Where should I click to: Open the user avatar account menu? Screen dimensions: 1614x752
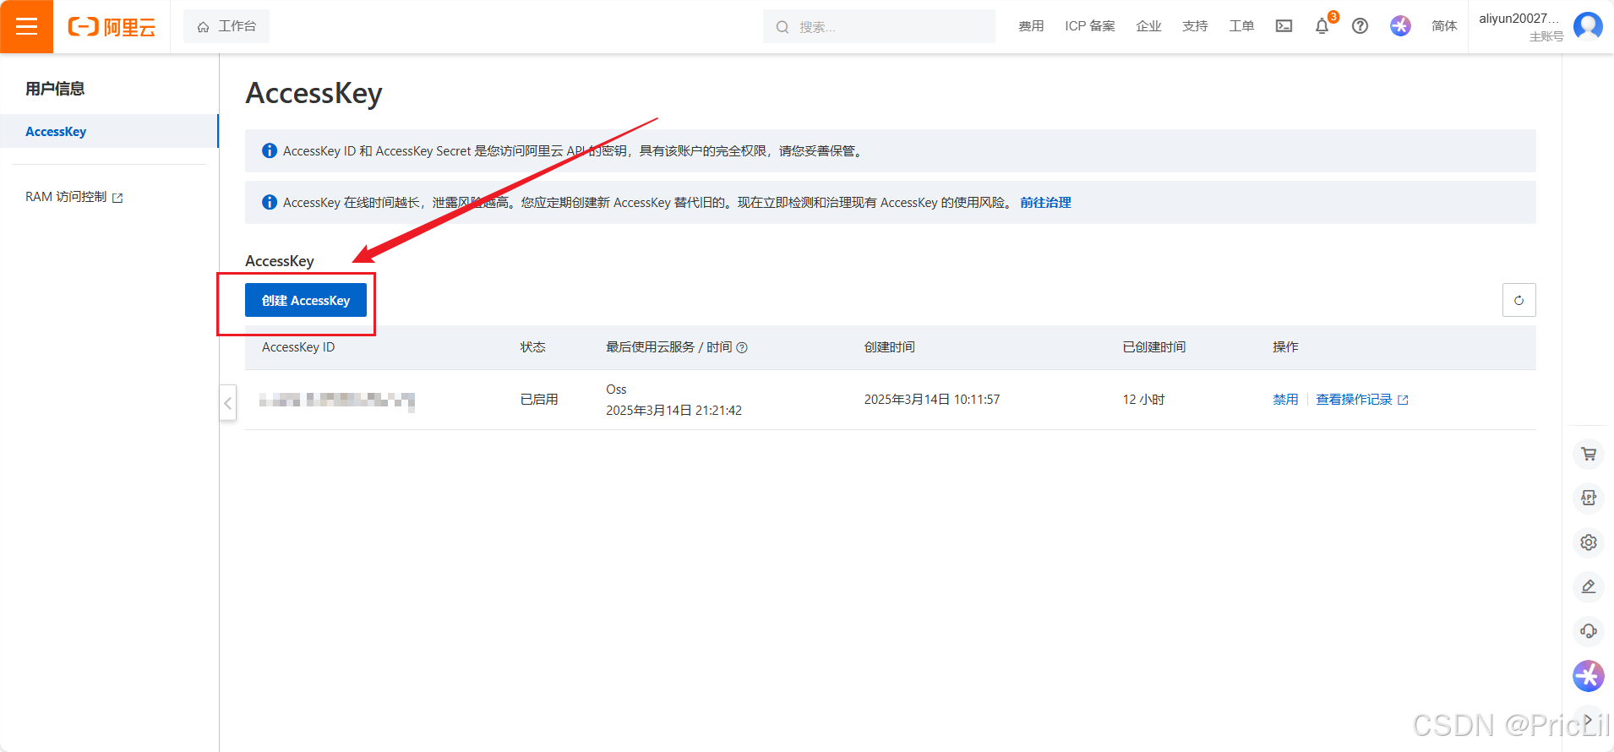[x=1588, y=26]
